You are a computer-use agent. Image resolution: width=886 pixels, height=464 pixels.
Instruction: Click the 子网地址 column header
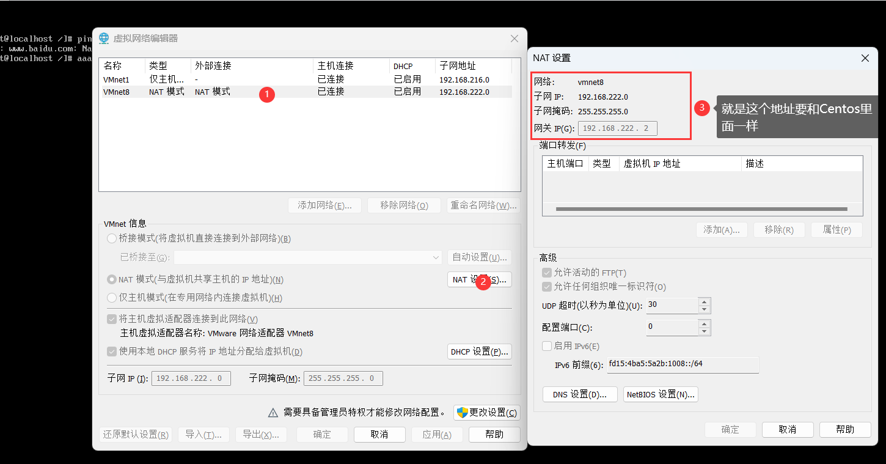[474, 65]
